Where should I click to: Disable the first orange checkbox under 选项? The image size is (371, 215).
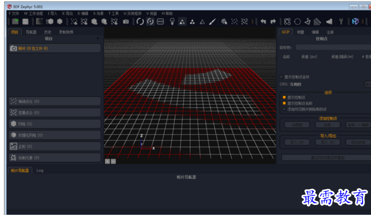[x=284, y=97]
